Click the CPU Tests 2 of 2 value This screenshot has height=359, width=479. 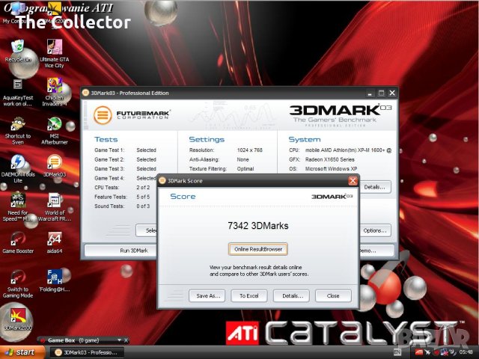[143, 188]
